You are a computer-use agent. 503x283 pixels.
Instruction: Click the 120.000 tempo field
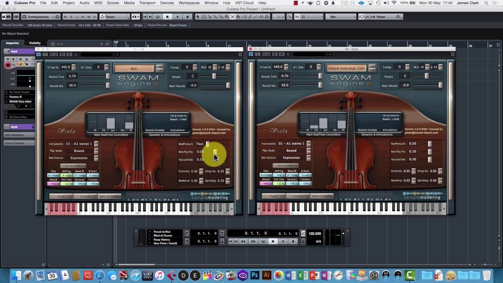[315, 233]
